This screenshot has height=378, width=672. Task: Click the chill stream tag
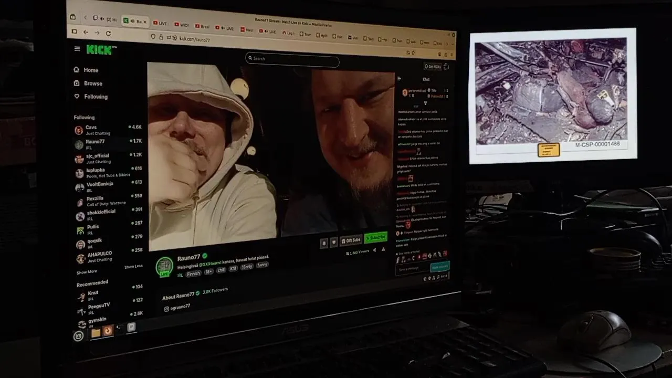point(221,270)
